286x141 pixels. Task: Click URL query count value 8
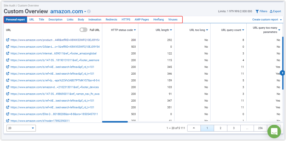(x=243, y=40)
